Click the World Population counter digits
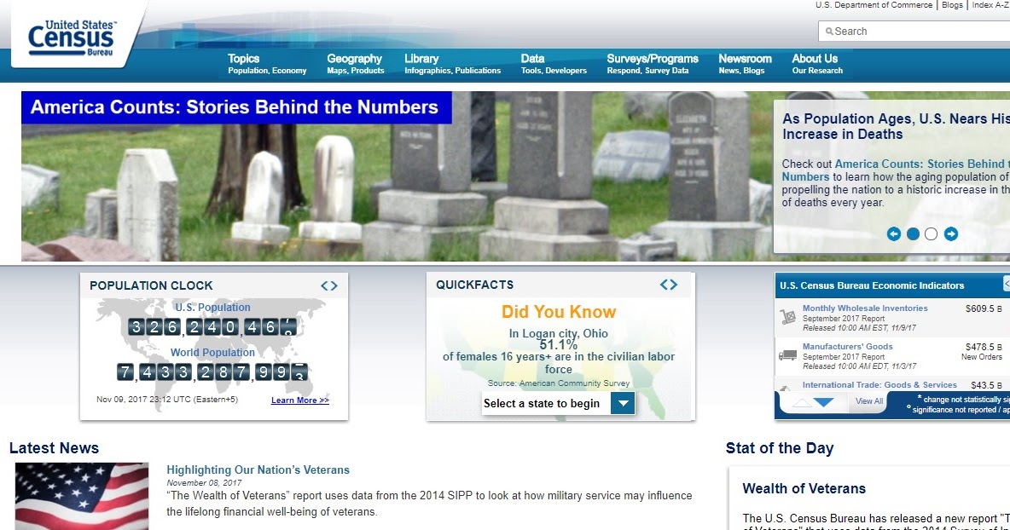 point(212,372)
